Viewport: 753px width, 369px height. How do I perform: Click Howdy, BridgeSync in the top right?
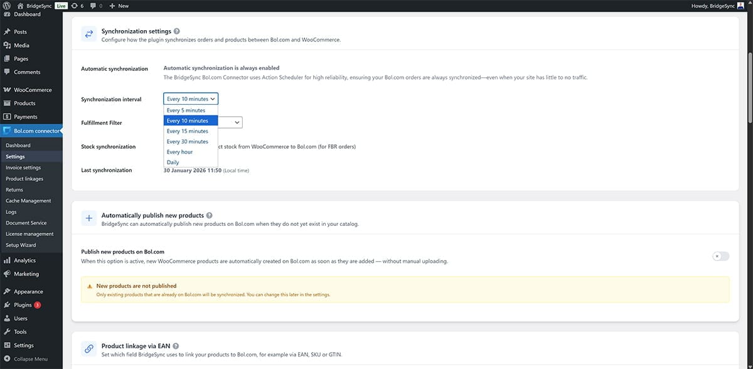tap(719, 5)
